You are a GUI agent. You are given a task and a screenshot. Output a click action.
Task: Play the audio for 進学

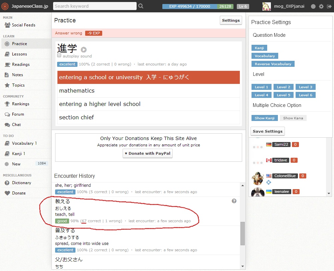tap(83, 50)
